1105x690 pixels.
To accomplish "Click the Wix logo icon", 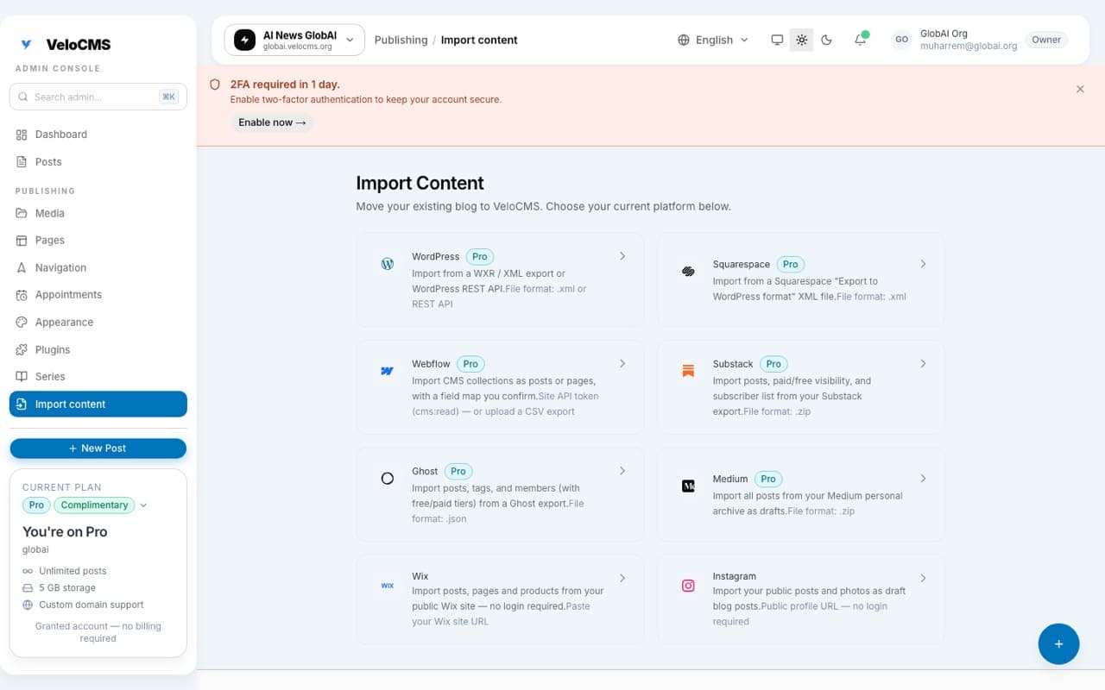I will click(388, 586).
